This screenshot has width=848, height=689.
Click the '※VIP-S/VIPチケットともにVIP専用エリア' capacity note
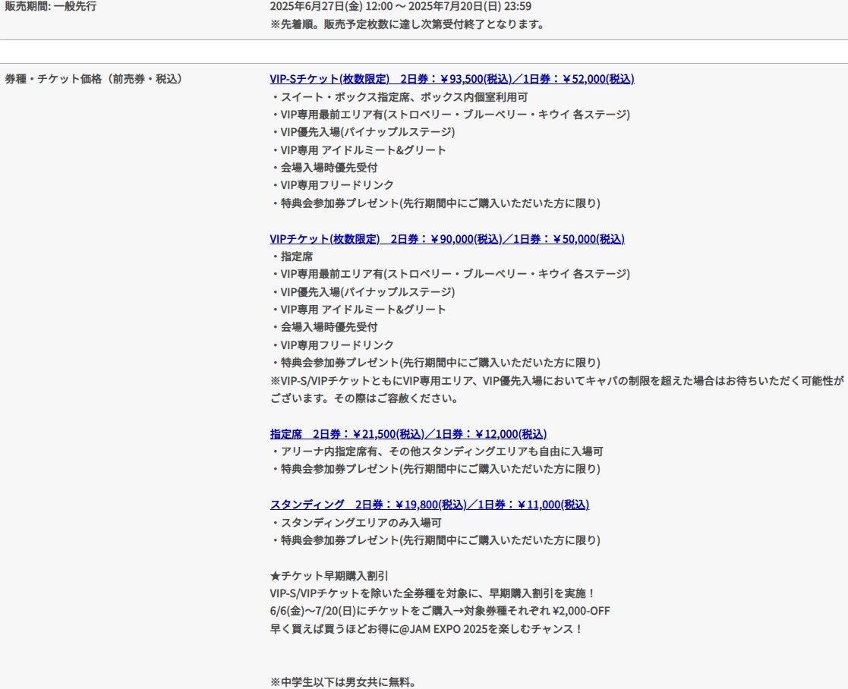click(557, 389)
